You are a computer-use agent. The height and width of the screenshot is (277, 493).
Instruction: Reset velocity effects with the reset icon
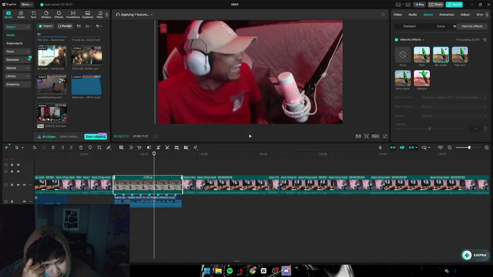click(x=485, y=40)
